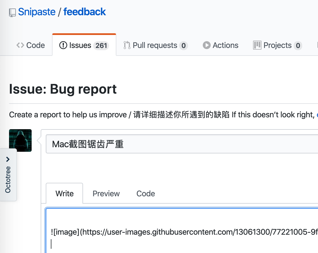
Task: Click the issue author's avatar
Action: tap(20, 140)
